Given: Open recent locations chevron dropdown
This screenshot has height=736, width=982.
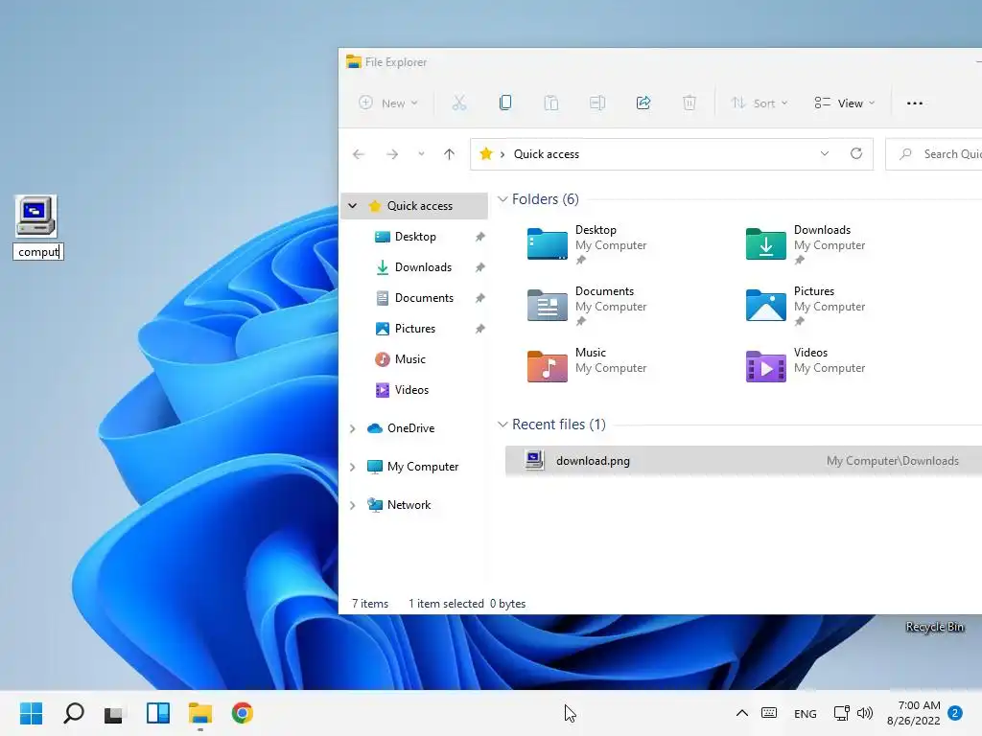Looking at the screenshot, I should point(422,154).
